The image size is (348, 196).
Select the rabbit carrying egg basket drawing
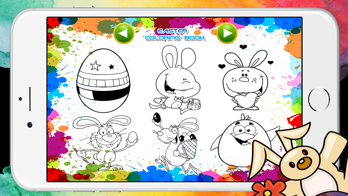[x=176, y=143]
